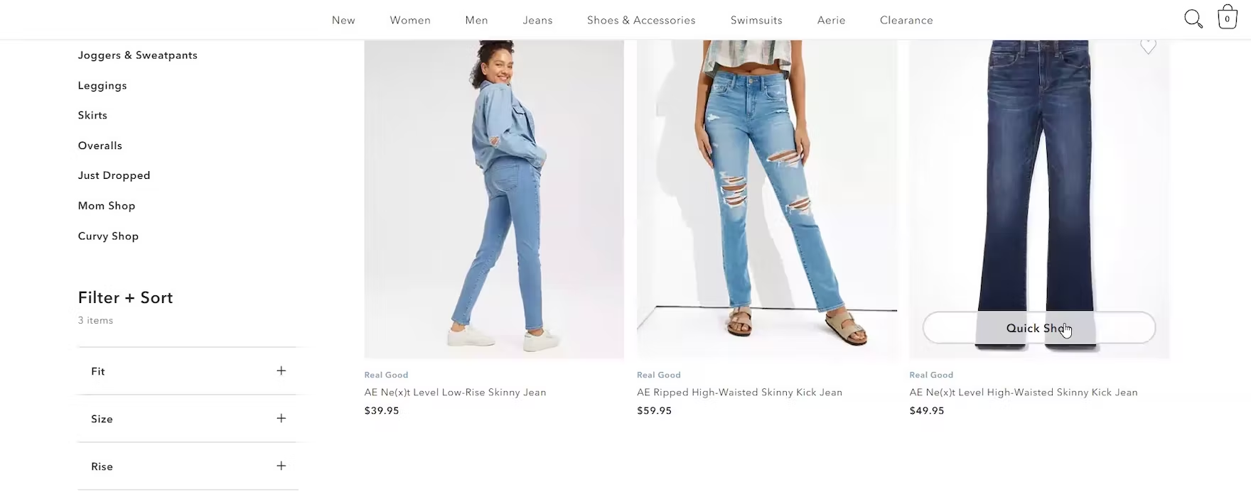
Task: Open the AE Ne(x)t Level Low-Rise Skinny Jean link
Action: tap(455, 393)
